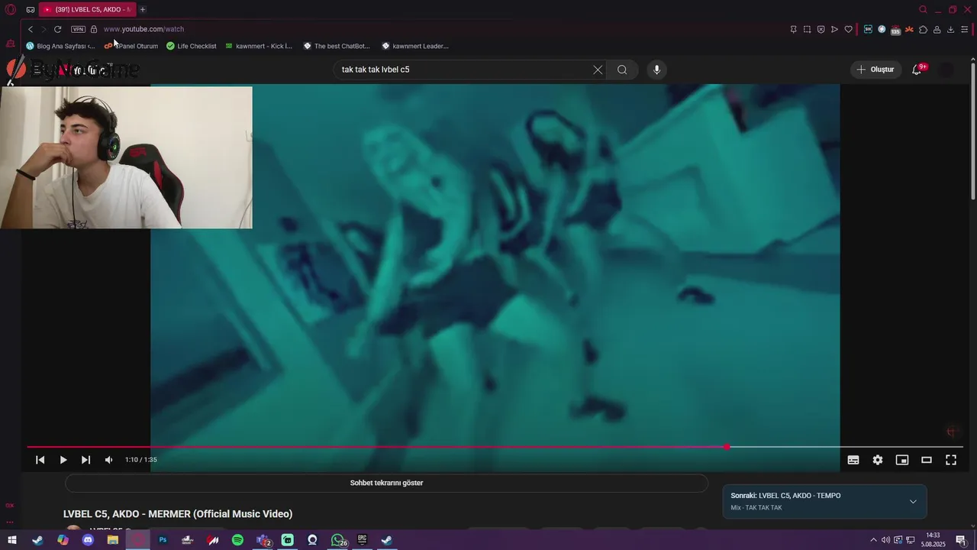Click the Opera pinboard pin icon
Image resolution: width=977 pixels, height=550 pixels.
[x=793, y=29]
